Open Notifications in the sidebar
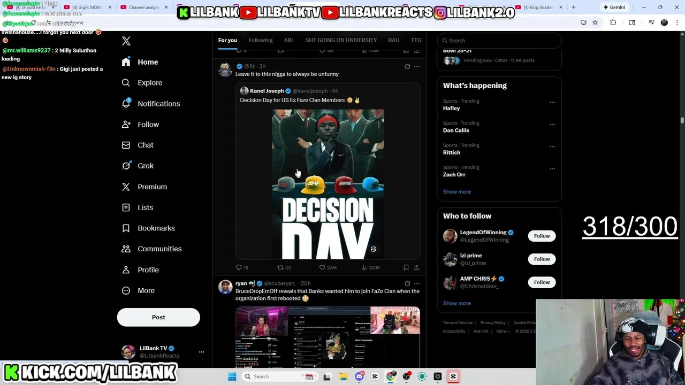 point(151,104)
